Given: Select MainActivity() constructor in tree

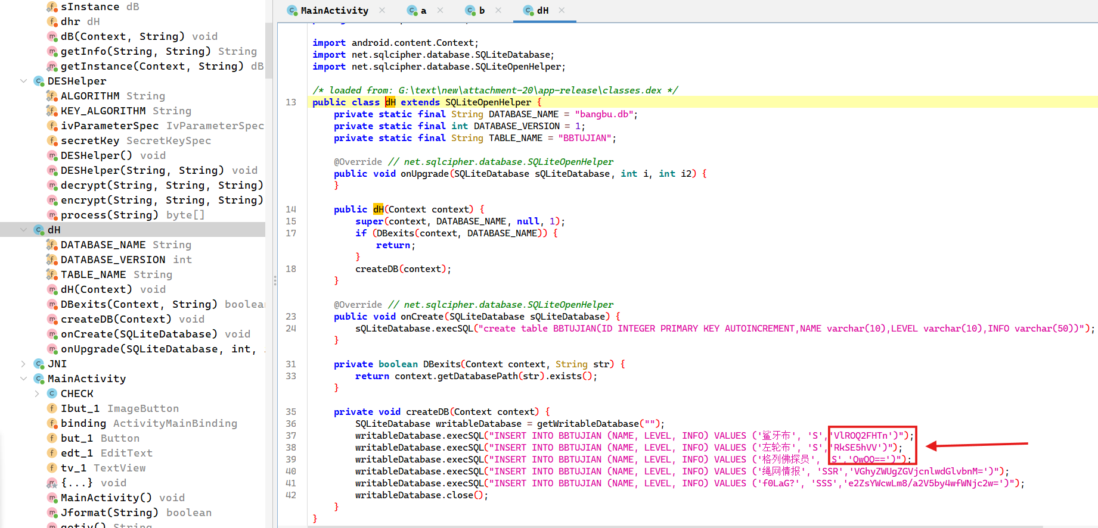Looking at the screenshot, I should (123, 498).
